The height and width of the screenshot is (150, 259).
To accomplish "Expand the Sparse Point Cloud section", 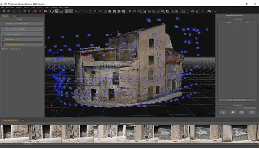I will 22,29.
